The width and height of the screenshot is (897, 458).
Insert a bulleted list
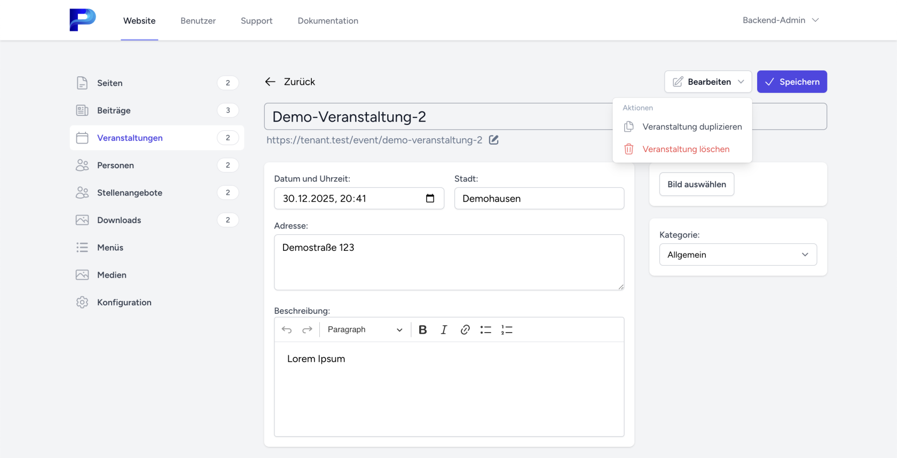tap(485, 330)
